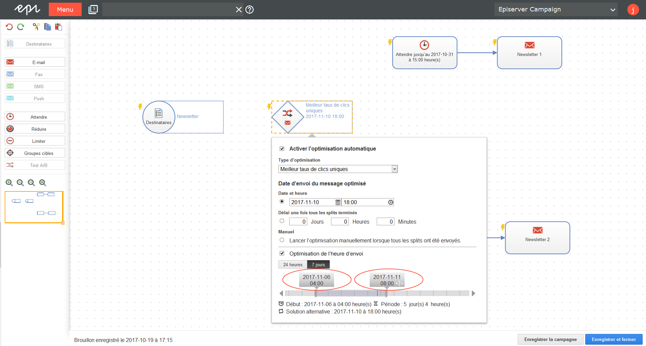Click the copy documents icon

48,27
